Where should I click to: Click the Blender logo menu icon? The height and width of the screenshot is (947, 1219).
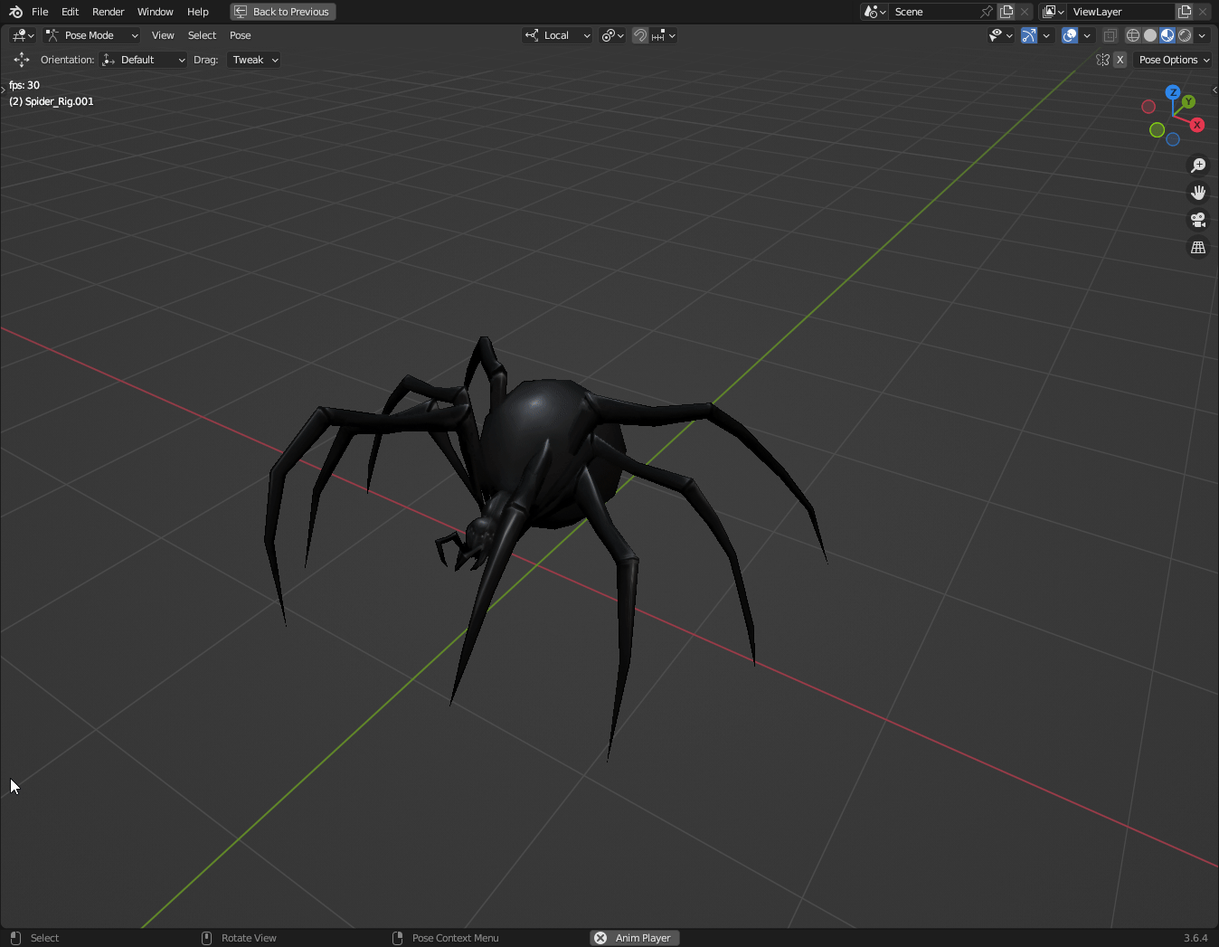(15, 12)
